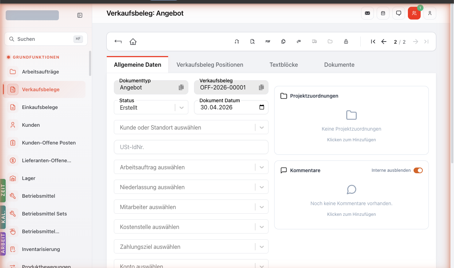The height and width of the screenshot is (268, 454).
Task: Go to the next record arrow
Action: [415, 42]
